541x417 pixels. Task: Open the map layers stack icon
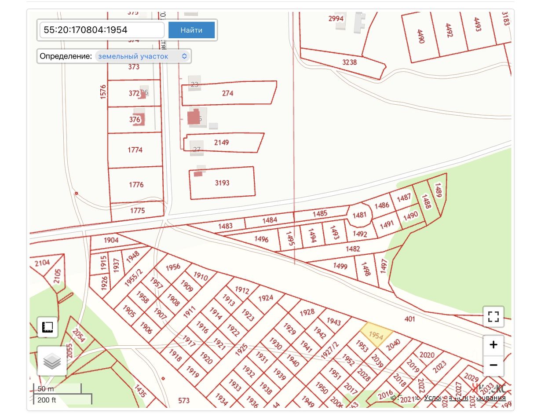pyautogui.click(x=52, y=361)
